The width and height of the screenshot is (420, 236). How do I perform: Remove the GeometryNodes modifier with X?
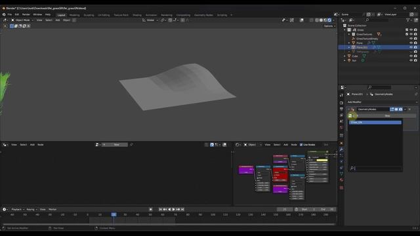tap(409, 109)
